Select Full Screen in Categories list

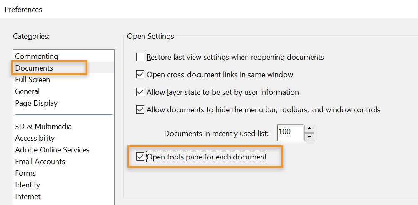tap(33, 80)
